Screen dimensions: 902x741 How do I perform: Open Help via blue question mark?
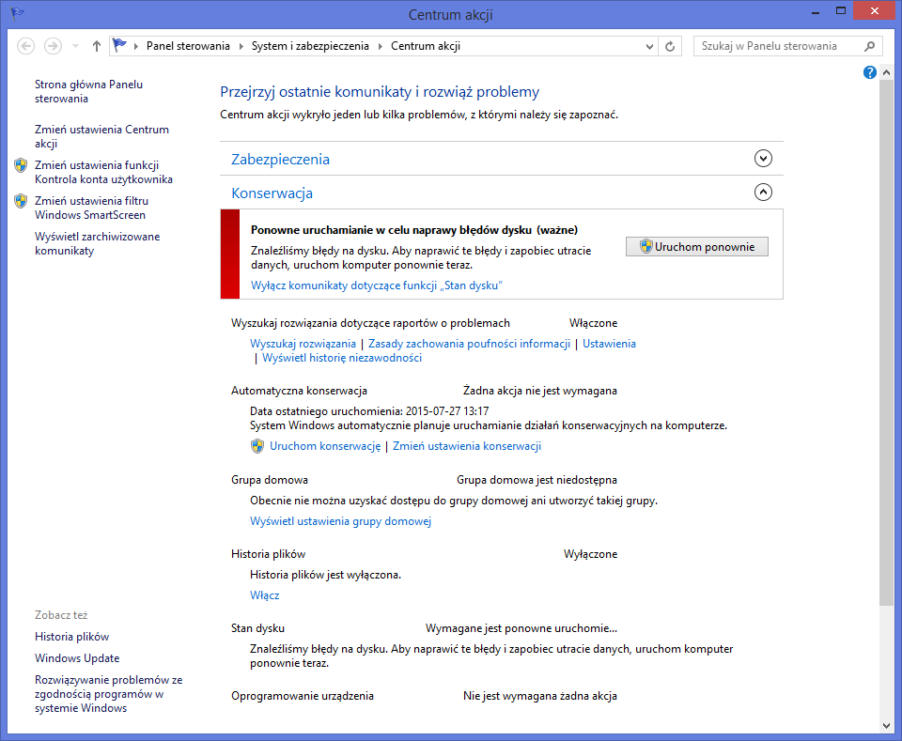870,72
